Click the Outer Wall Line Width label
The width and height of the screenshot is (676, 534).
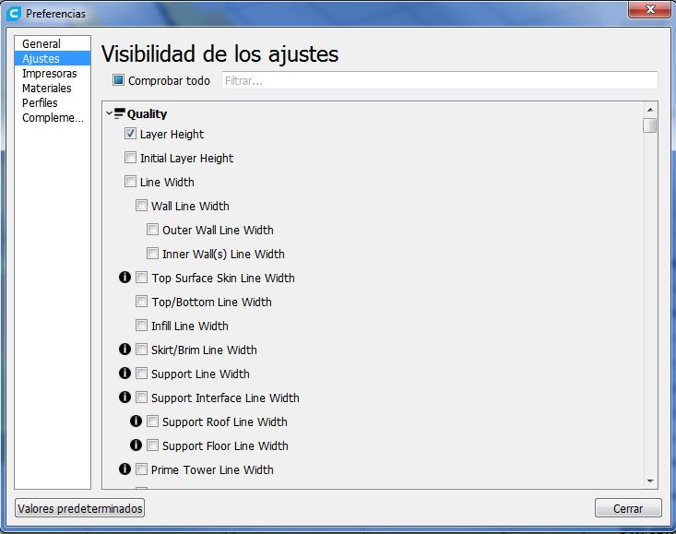click(218, 231)
